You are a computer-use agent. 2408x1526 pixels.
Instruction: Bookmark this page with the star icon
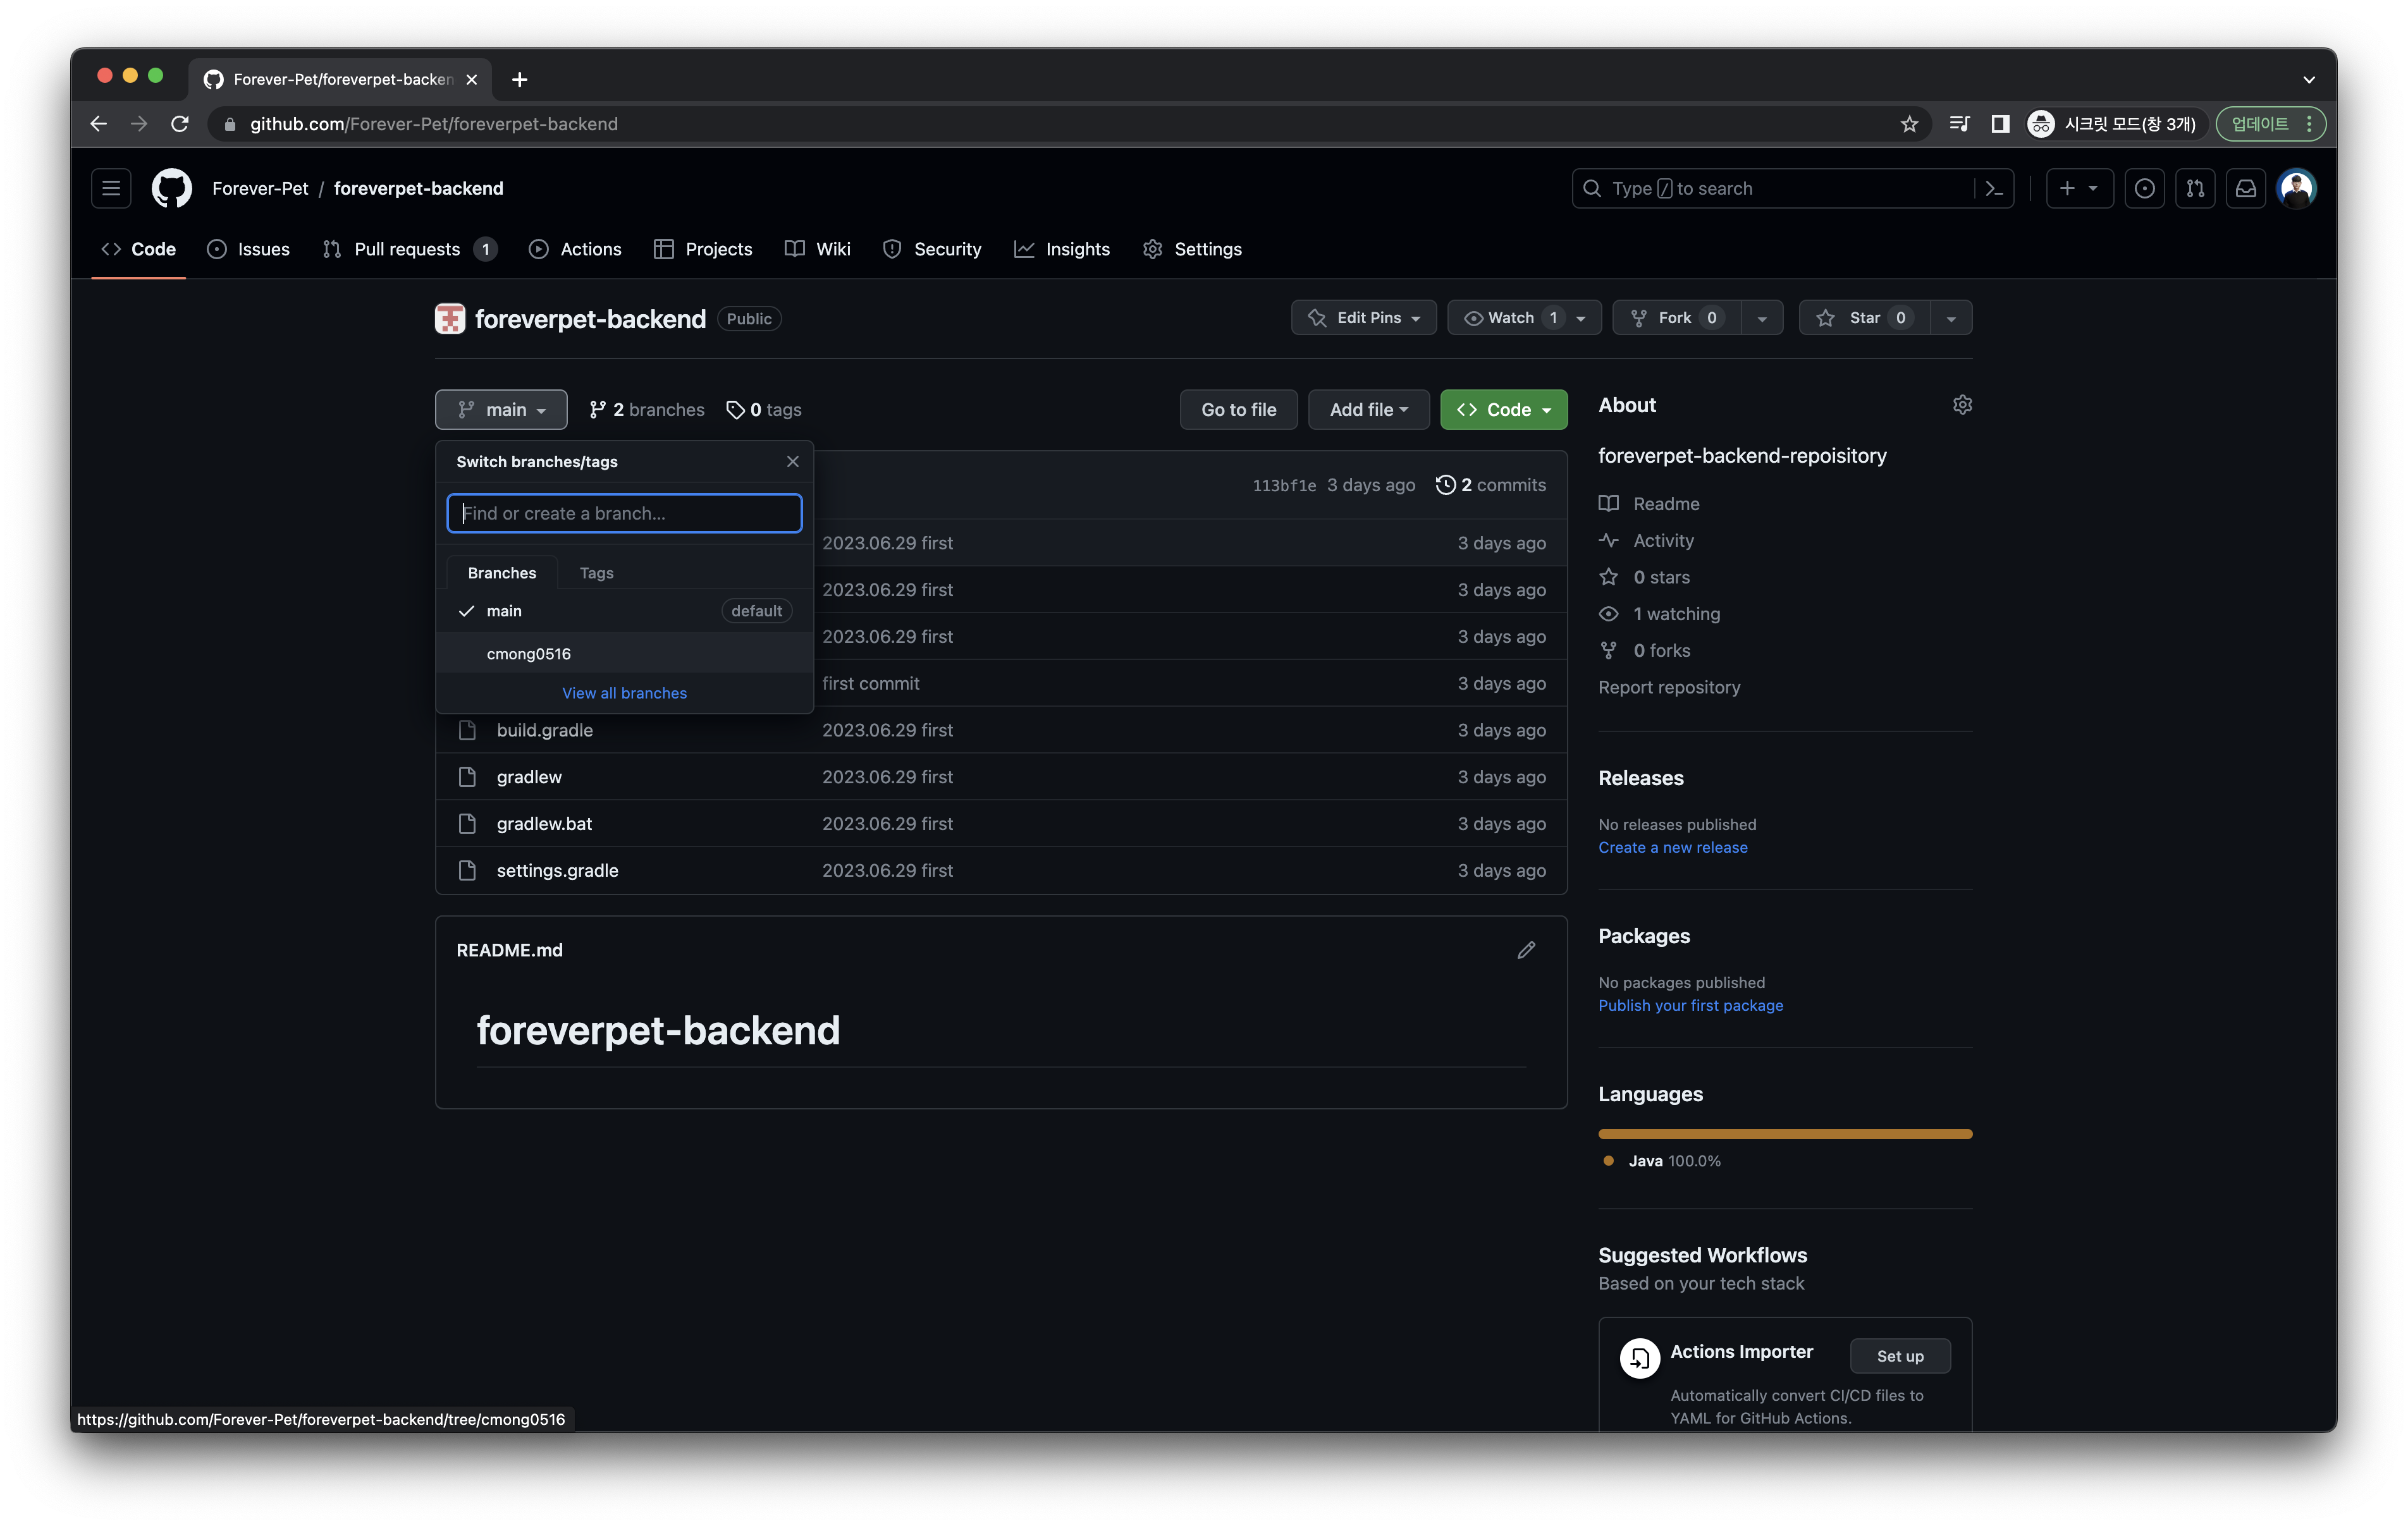1909,124
